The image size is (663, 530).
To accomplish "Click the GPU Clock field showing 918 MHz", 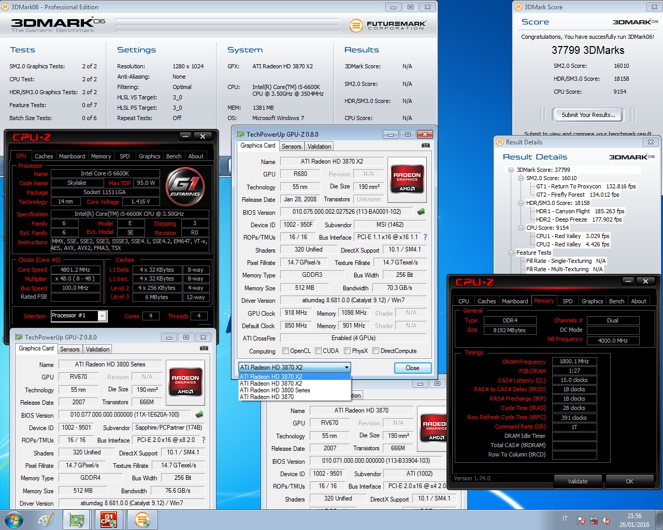I will pyautogui.click(x=296, y=313).
